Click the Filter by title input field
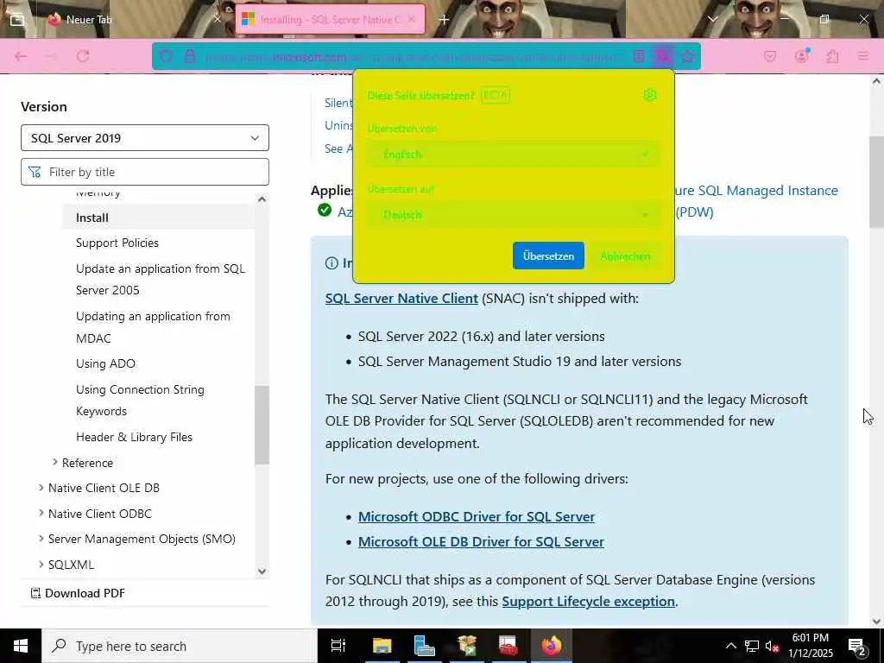 pyautogui.click(x=145, y=172)
